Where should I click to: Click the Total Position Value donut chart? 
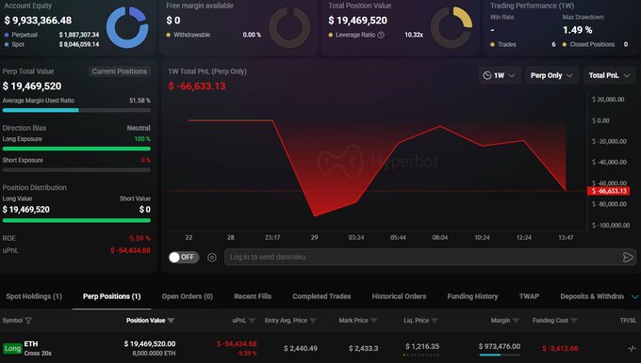click(452, 27)
